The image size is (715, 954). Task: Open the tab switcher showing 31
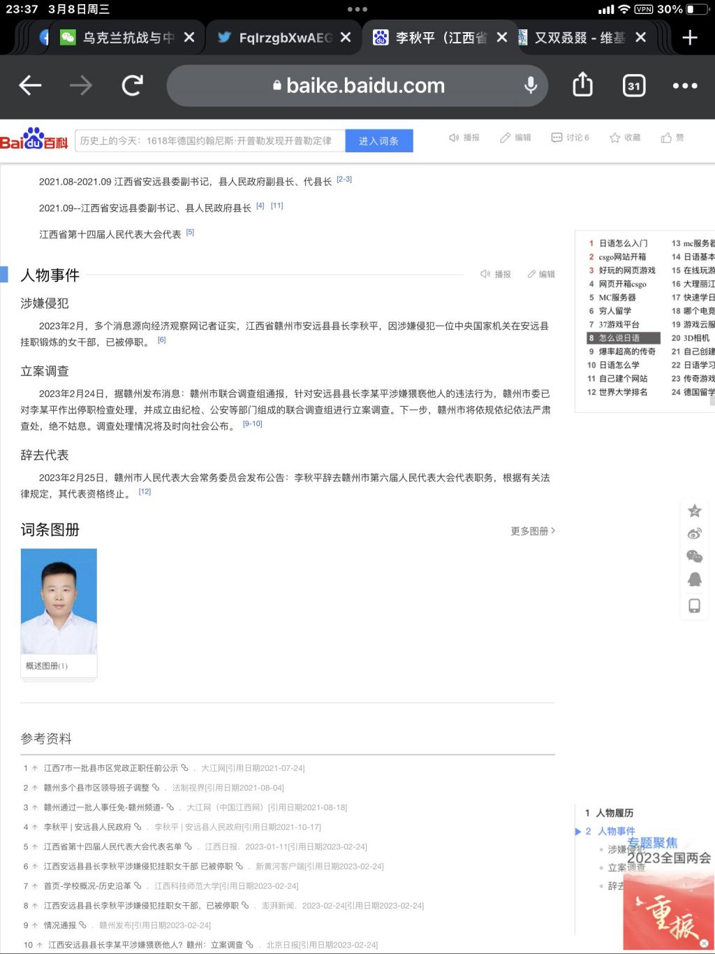(x=633, y=86)
